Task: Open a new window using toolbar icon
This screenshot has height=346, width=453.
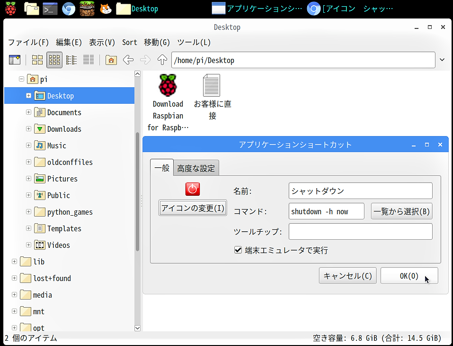Action: tap(15, 60)
